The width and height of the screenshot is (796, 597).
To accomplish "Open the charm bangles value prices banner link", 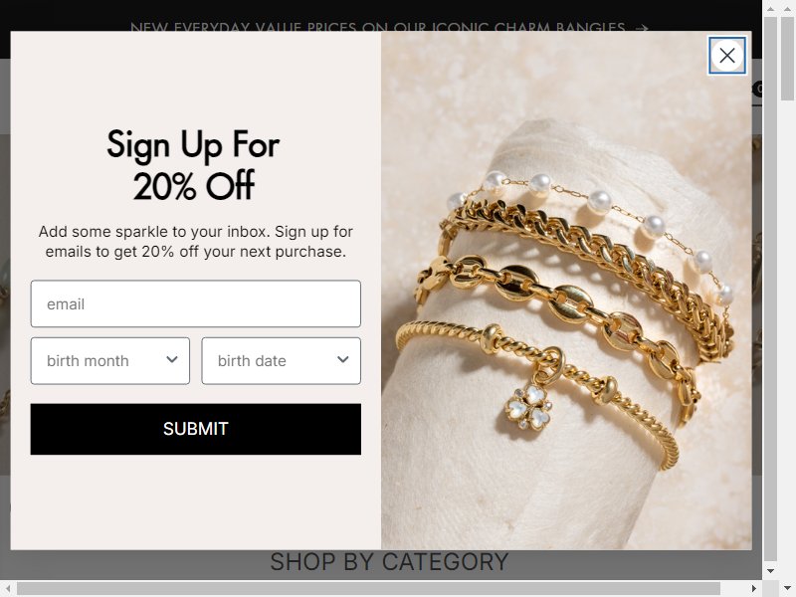I will tap(377, 27).
